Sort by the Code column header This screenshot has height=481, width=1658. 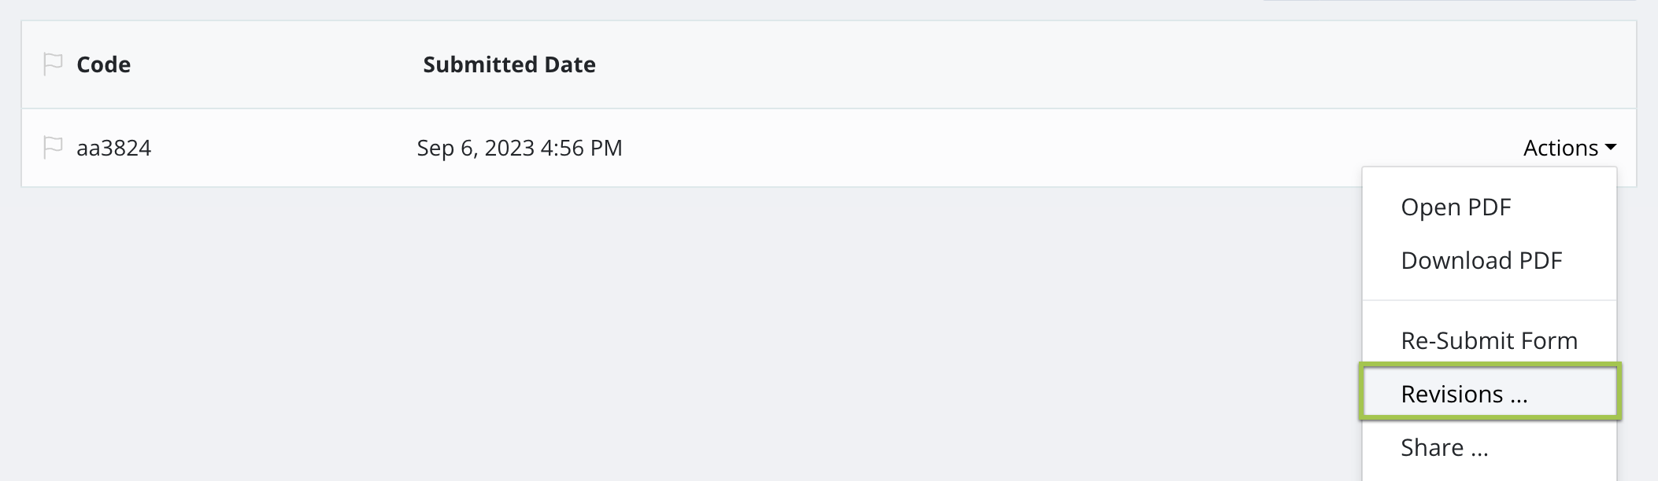103,64
